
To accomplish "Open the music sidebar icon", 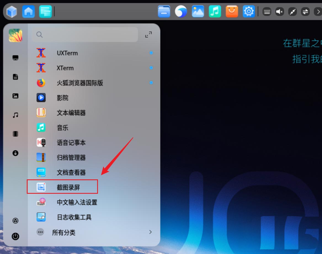I will (15, 115).
